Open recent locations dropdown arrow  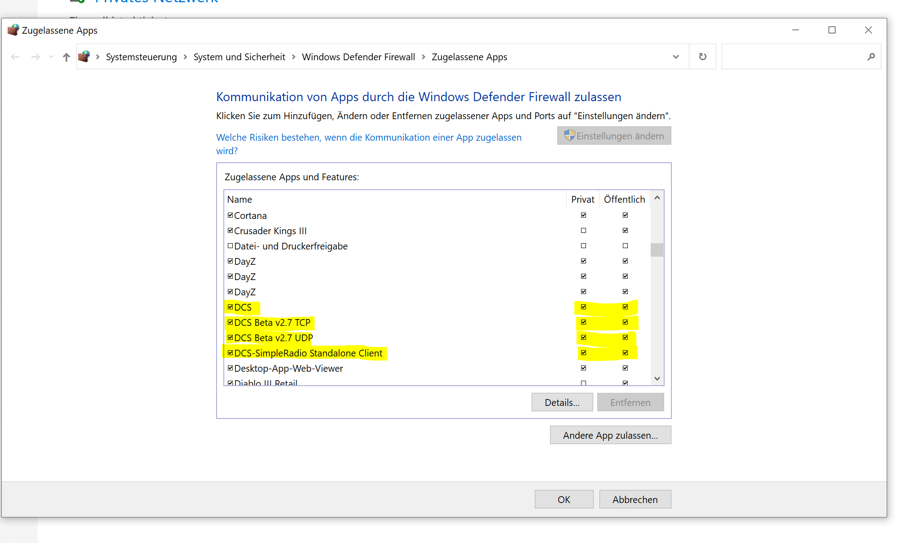(51, 57)
